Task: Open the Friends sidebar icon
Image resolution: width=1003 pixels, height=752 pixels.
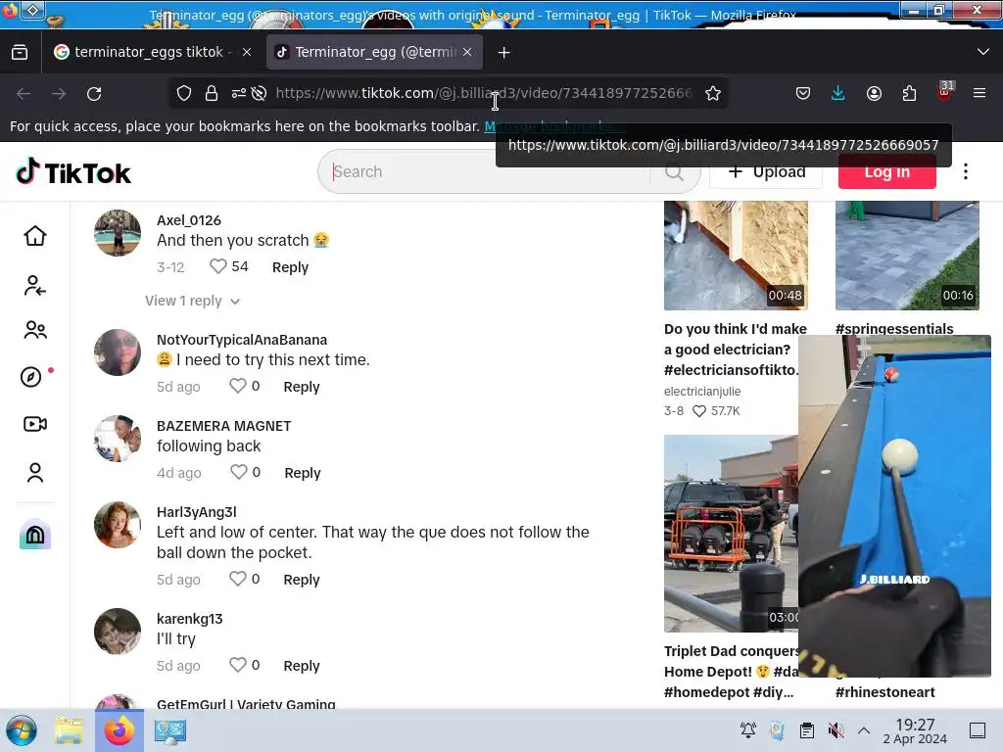Action: 35,330
